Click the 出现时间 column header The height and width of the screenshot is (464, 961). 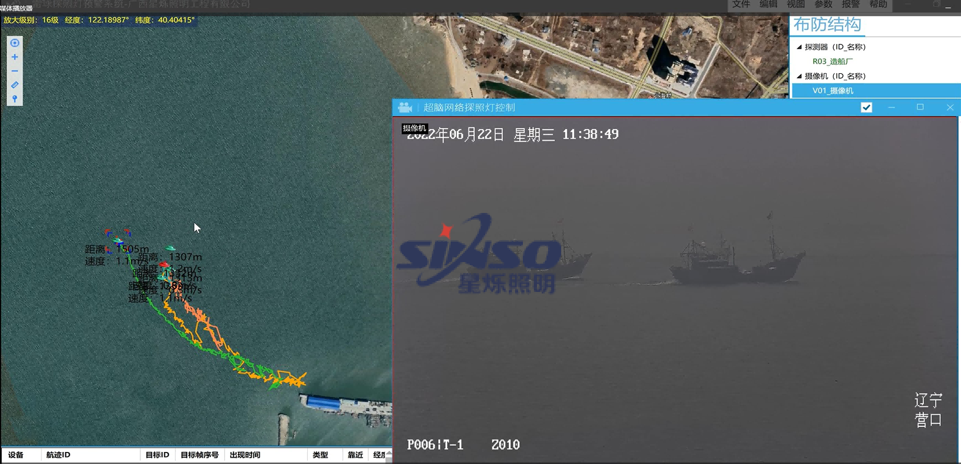[244, 455]
